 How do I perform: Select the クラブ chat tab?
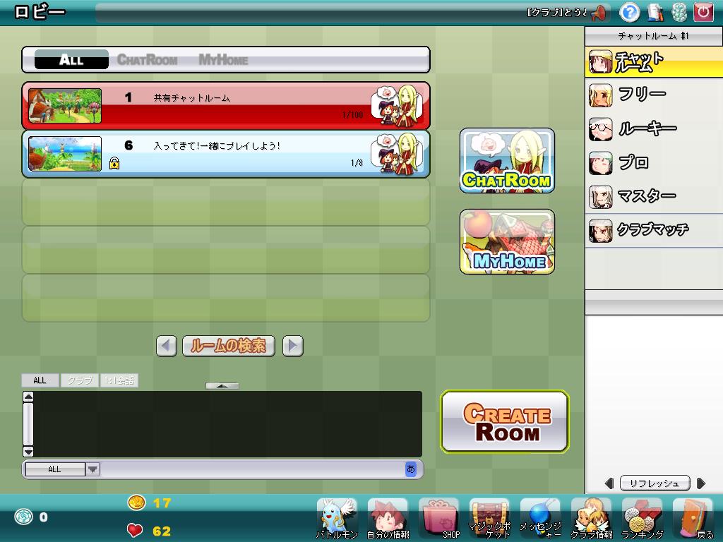click(80, 380)
